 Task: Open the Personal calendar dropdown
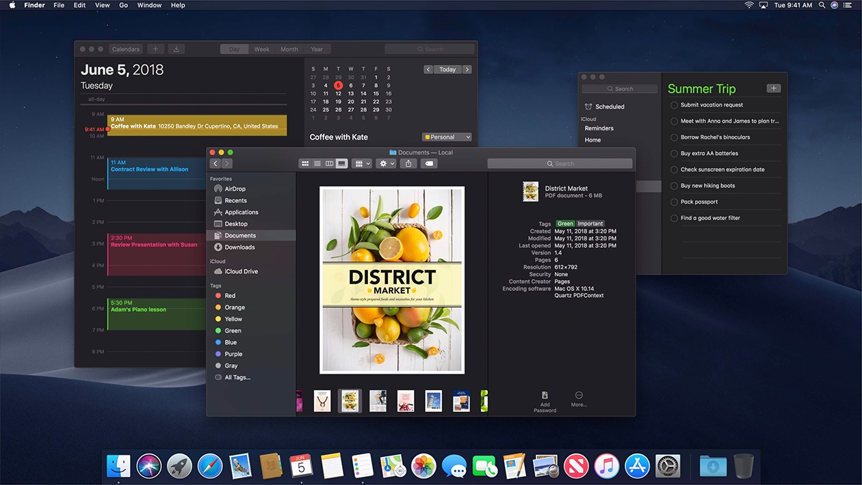coord(447,137)
